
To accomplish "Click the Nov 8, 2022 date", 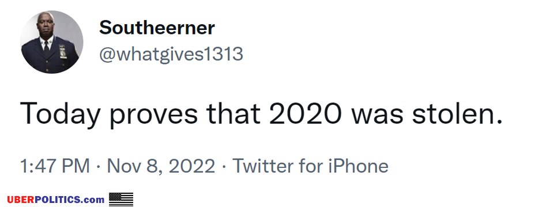I will [161, 166].
